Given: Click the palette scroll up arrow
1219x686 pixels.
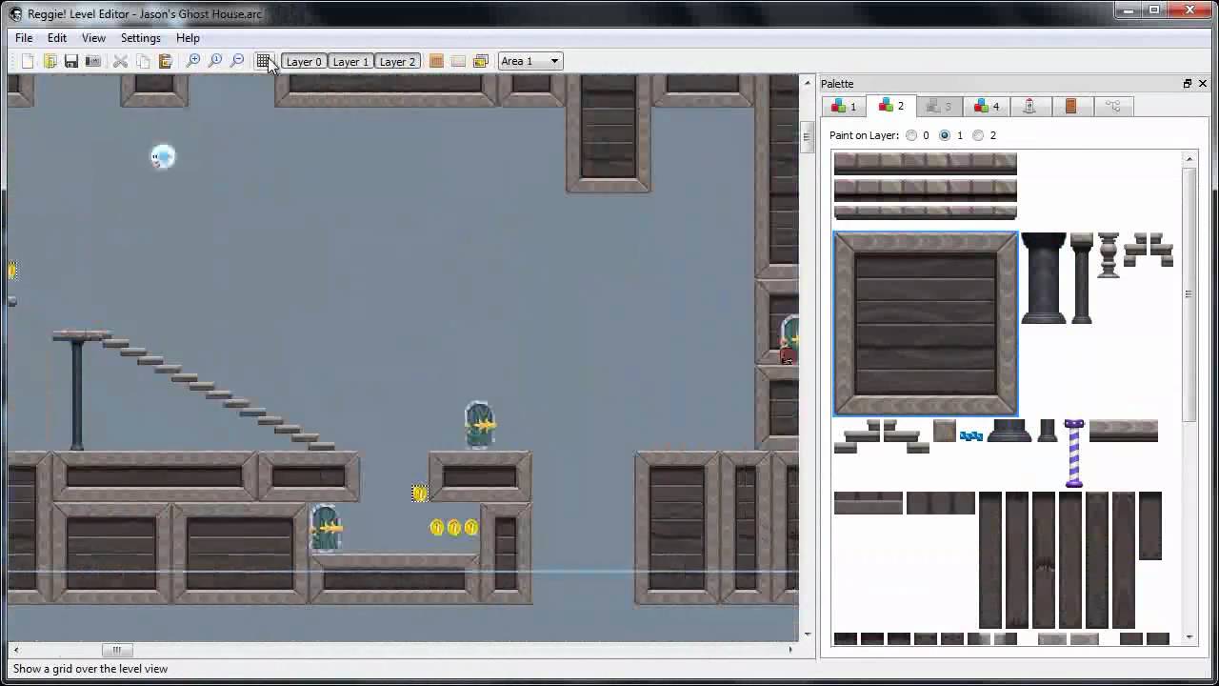Looking at the screenshot, I should point(1189,158).
